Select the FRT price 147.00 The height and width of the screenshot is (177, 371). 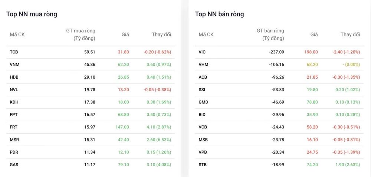pyautogui.click(x=122, y=127)
